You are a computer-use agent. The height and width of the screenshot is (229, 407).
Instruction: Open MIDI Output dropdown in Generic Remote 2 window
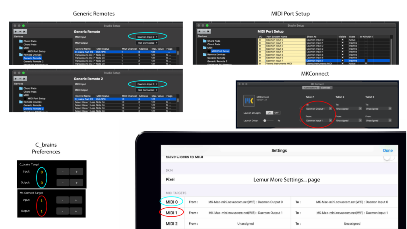click(147, 90)
